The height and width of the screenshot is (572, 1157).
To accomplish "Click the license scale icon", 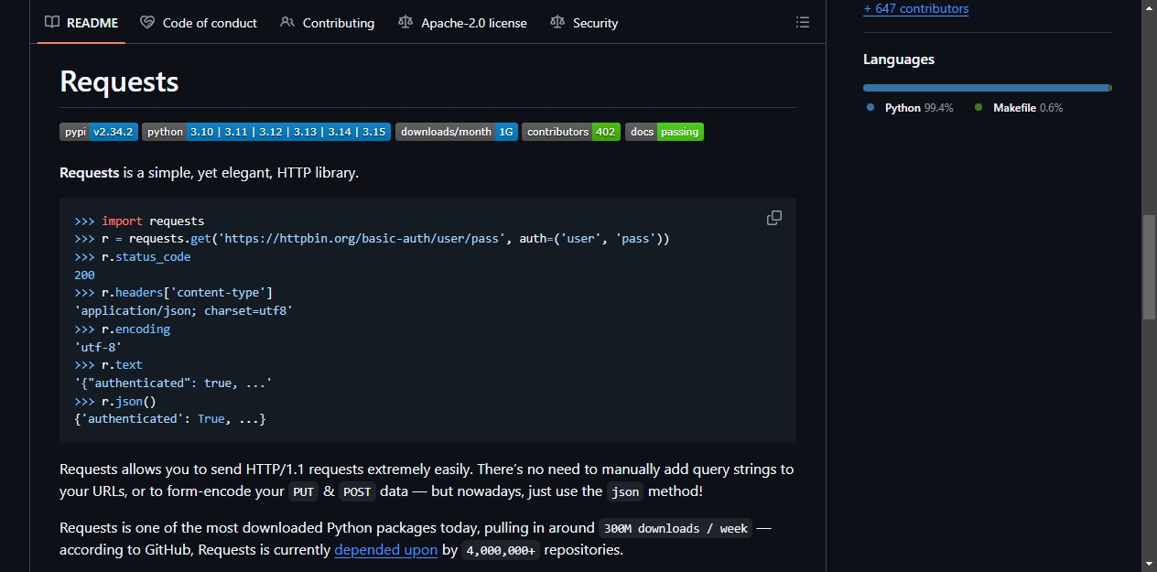I will (405, 22).
